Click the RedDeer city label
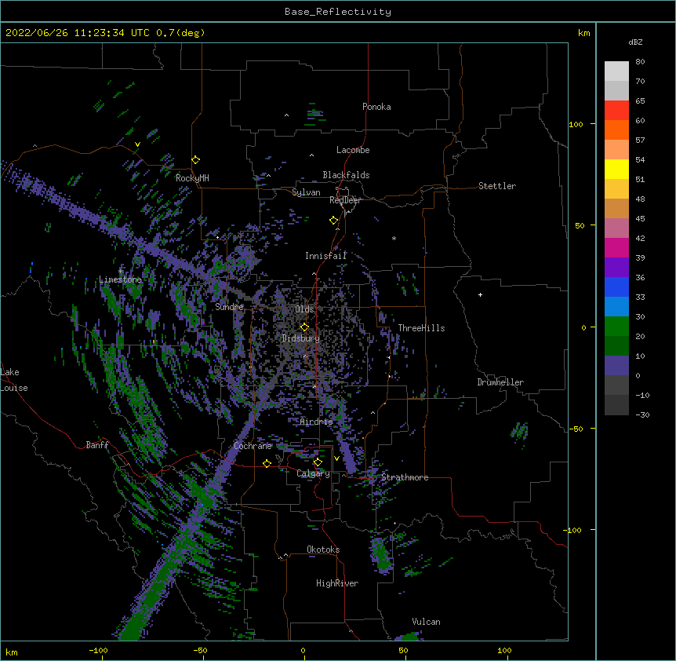This screenshot has width=676, height=661. 345,200
